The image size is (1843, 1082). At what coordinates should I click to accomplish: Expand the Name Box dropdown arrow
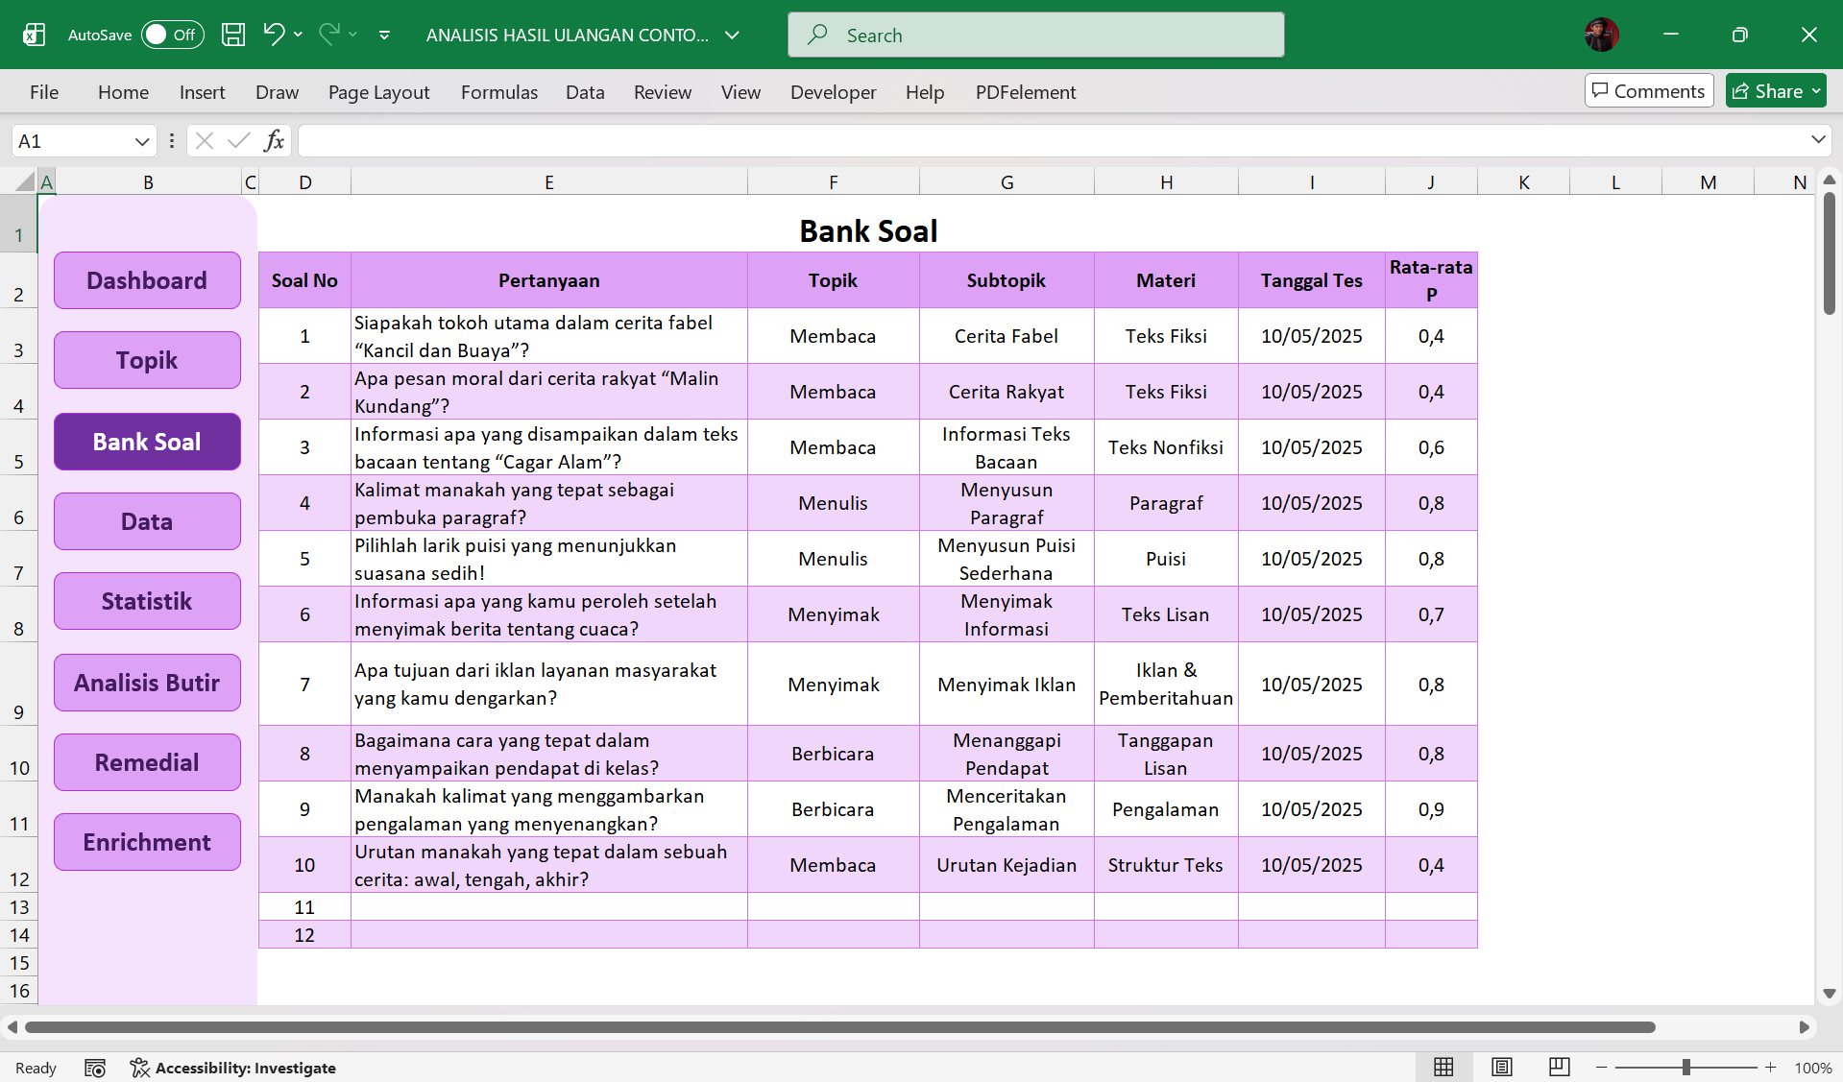pyautogui.click(x=142, y=141)
